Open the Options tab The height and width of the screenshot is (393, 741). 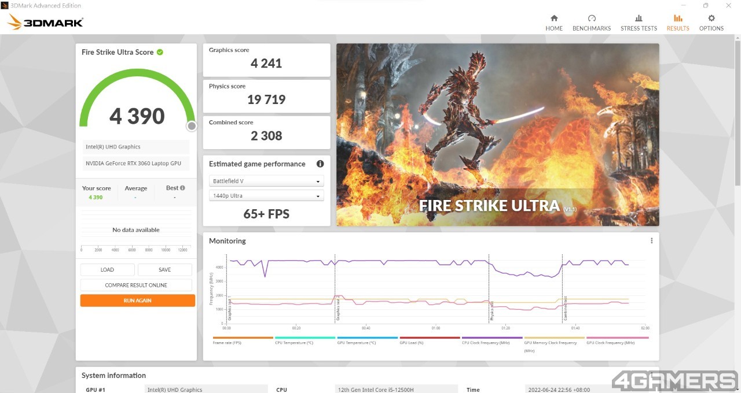click(711, 23)
